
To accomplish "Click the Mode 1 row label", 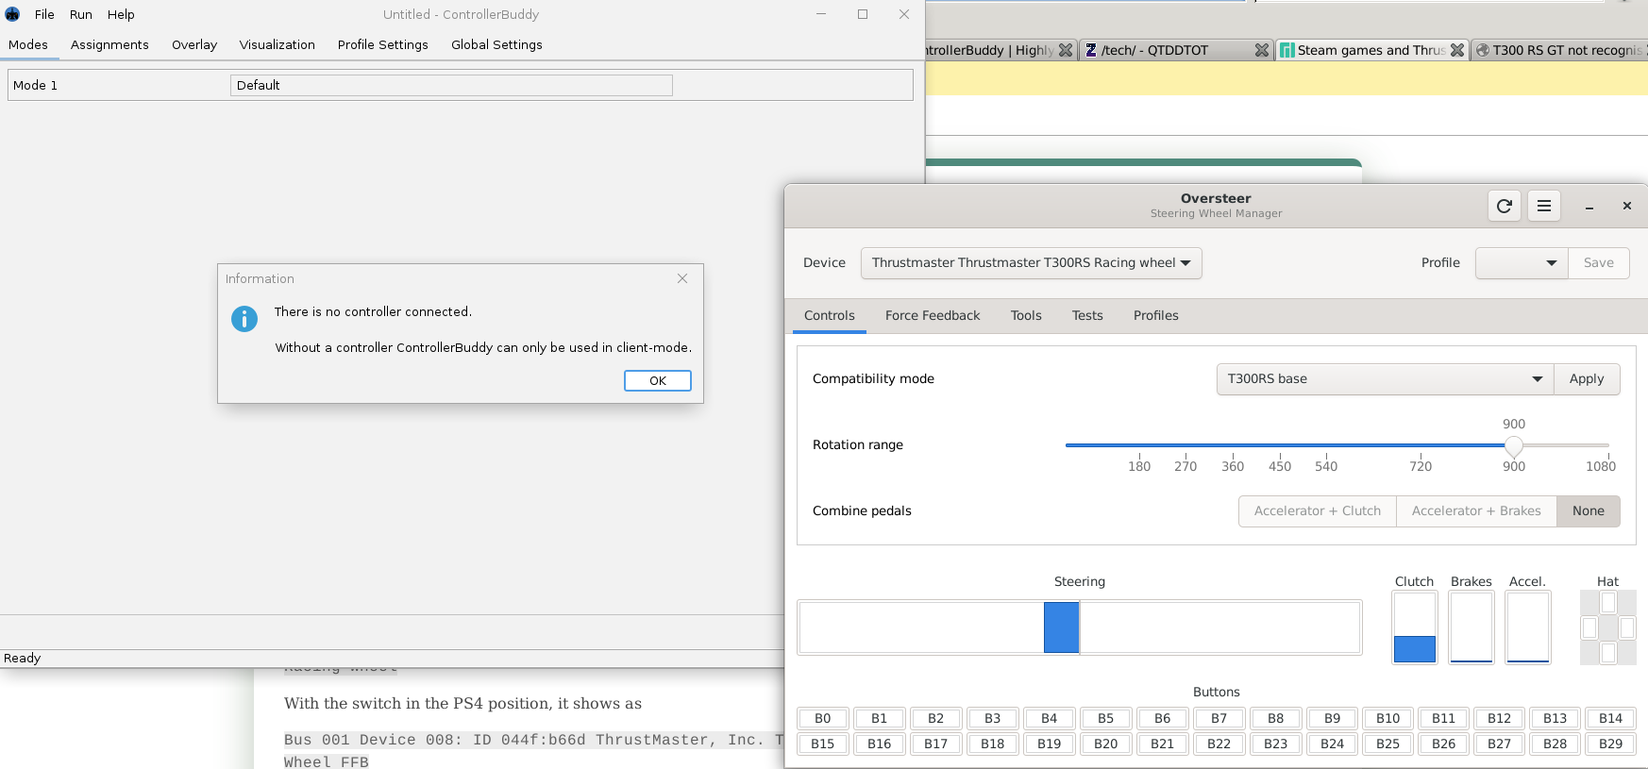I will tap(35, 85).
